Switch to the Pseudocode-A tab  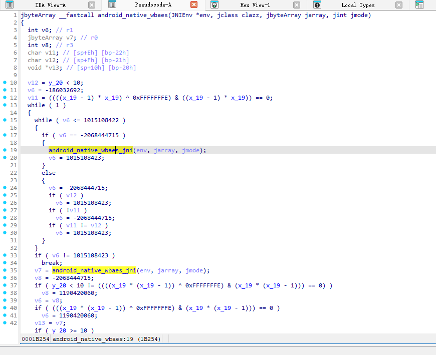[x=153, y=5]
